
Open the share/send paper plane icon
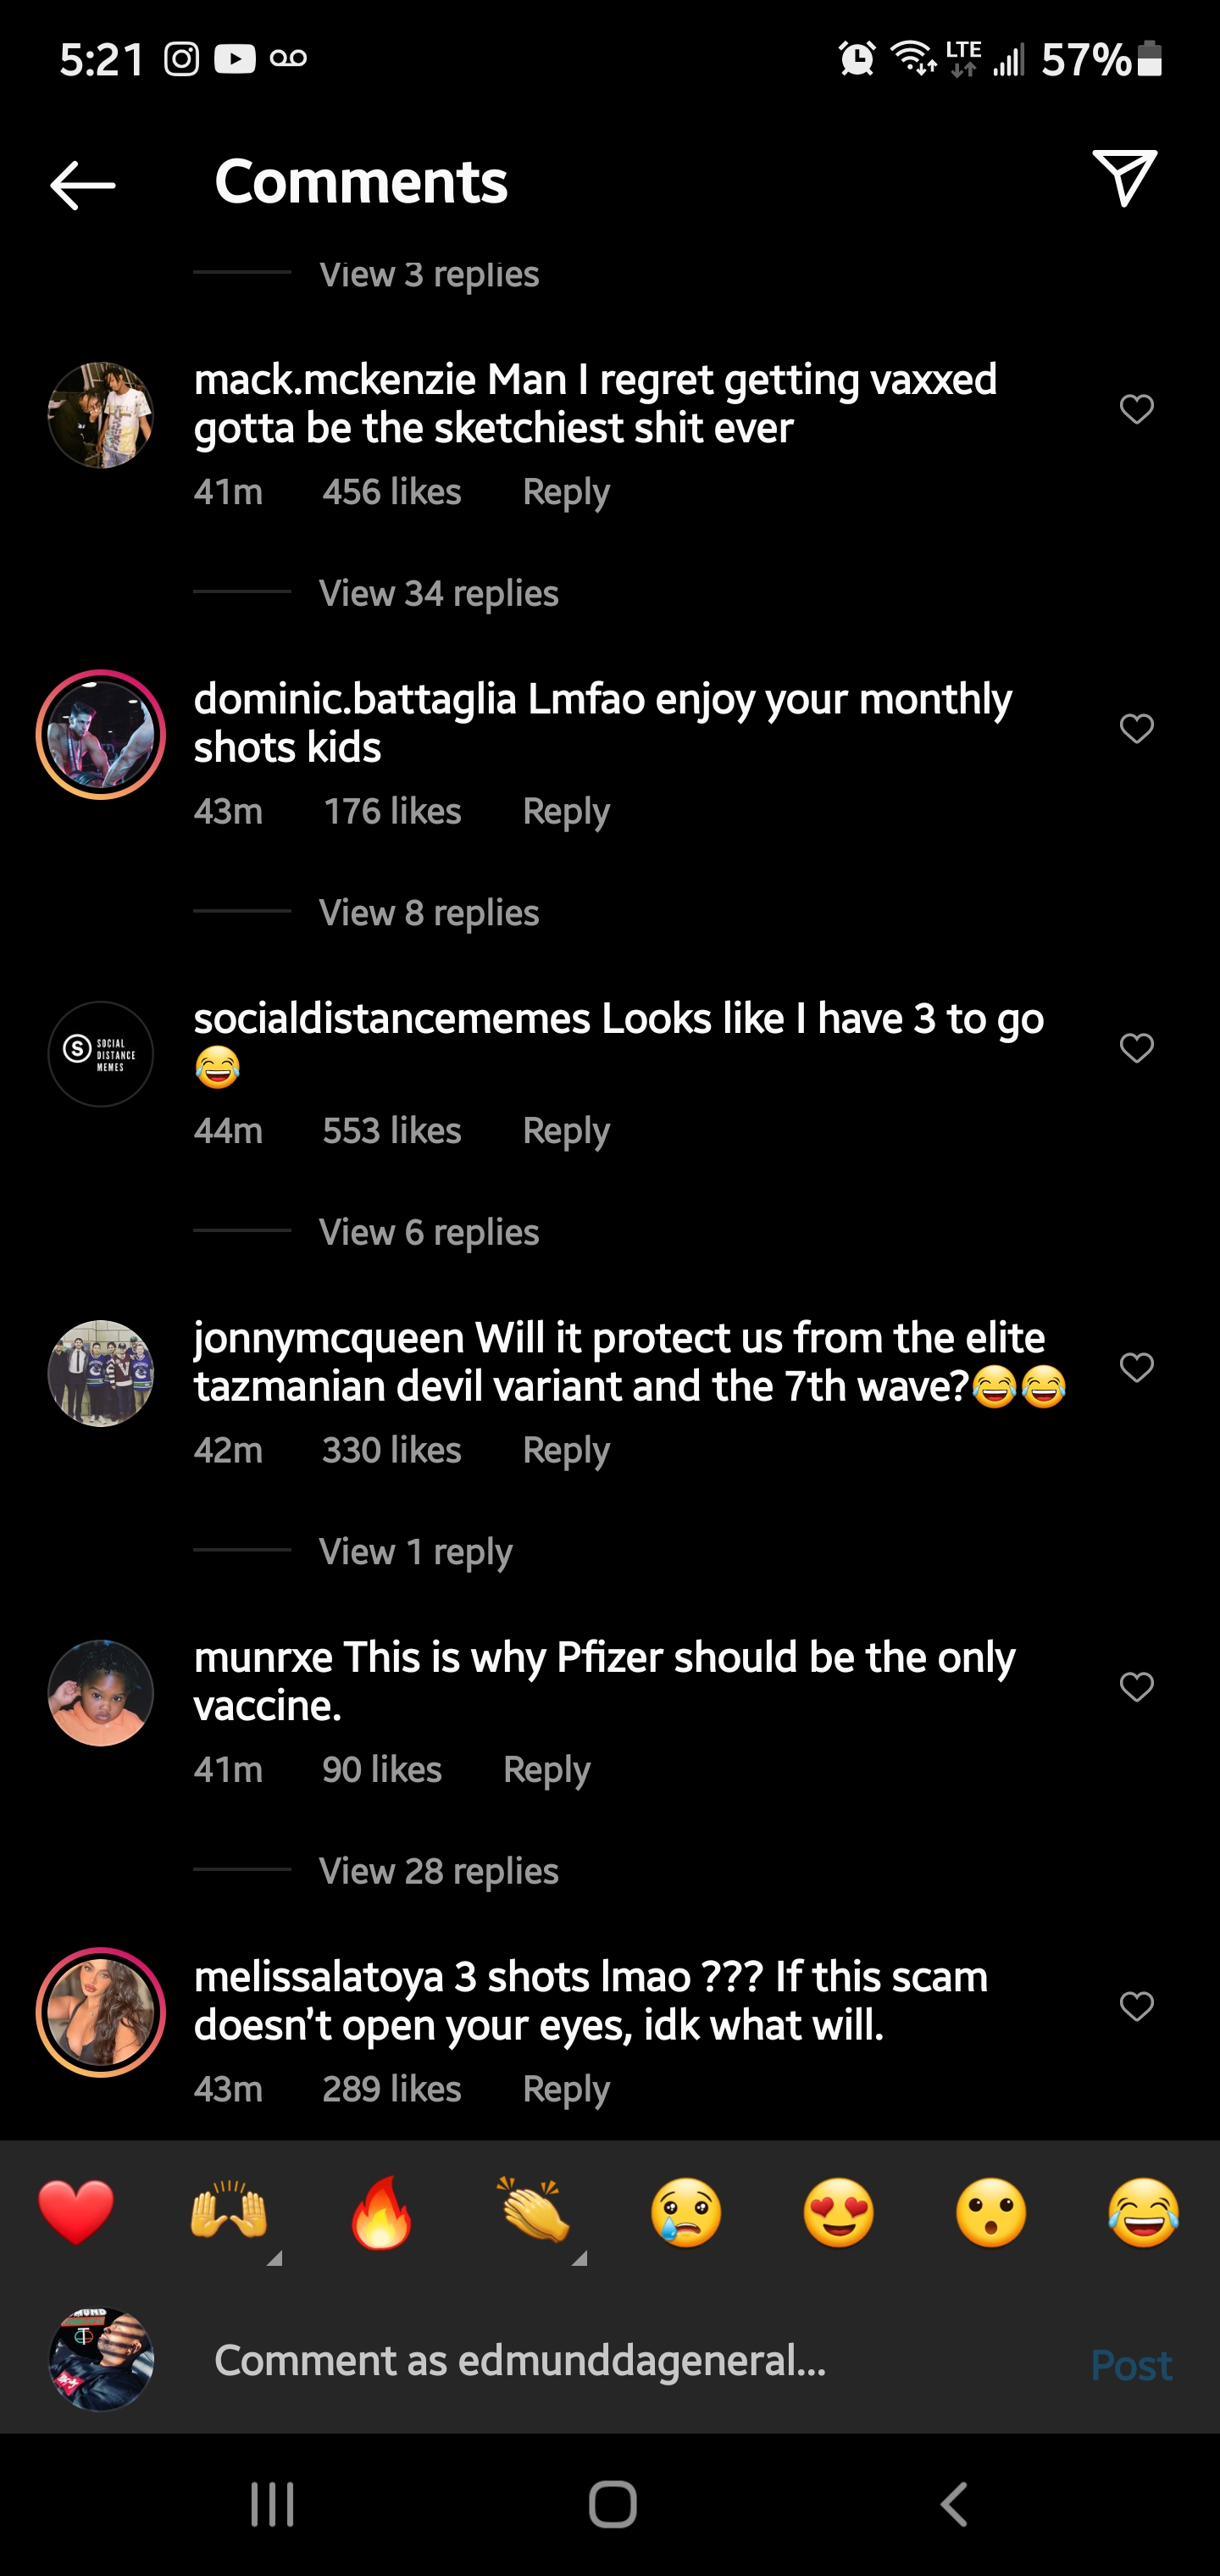(1124, 178)
